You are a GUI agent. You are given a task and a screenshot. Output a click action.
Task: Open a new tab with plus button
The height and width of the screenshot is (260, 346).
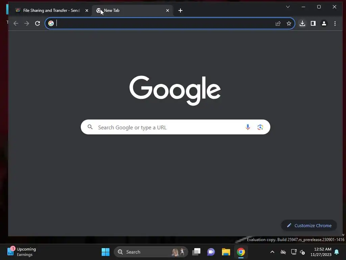(x=180, y=10)
